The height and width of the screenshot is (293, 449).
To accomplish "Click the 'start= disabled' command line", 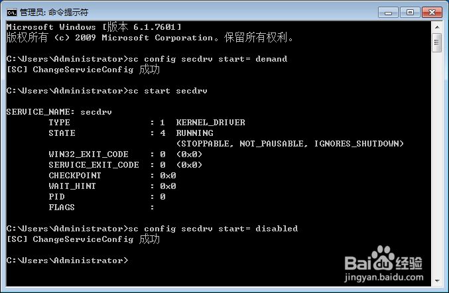I will 152,229.
